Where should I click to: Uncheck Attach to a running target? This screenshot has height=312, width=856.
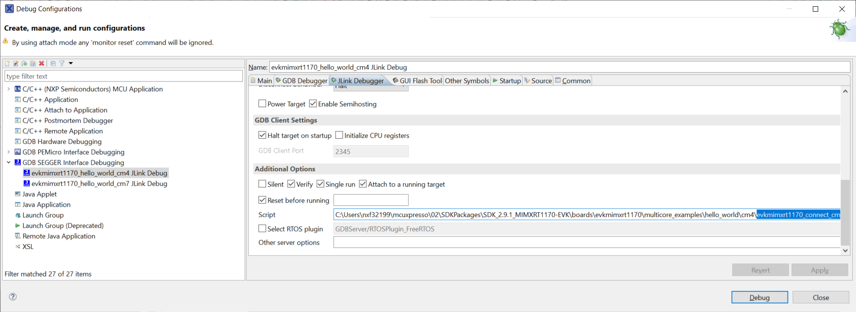click(x=363, y=184)
